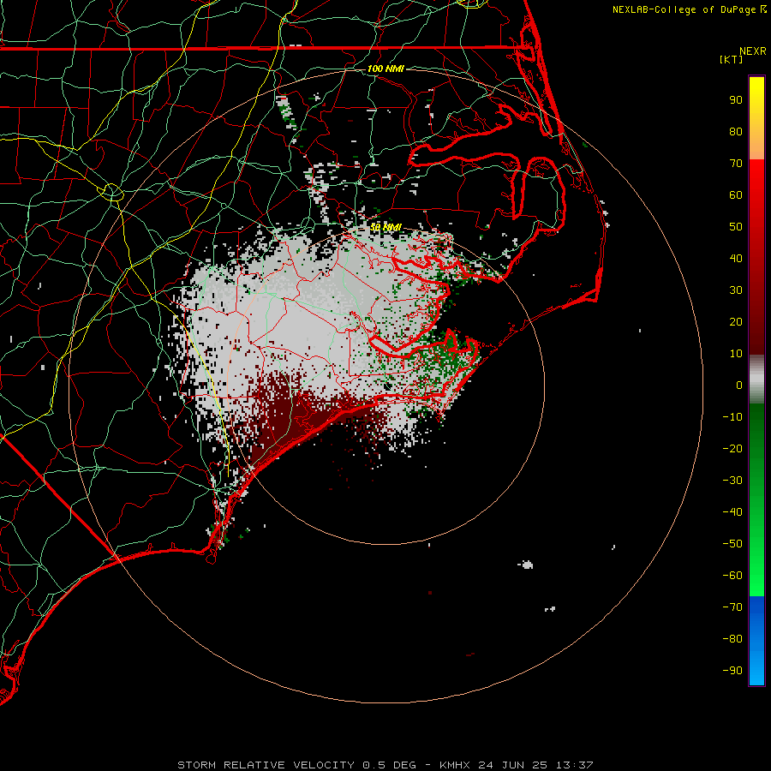Click the -50 value on the velocity scale

[732, 544]
